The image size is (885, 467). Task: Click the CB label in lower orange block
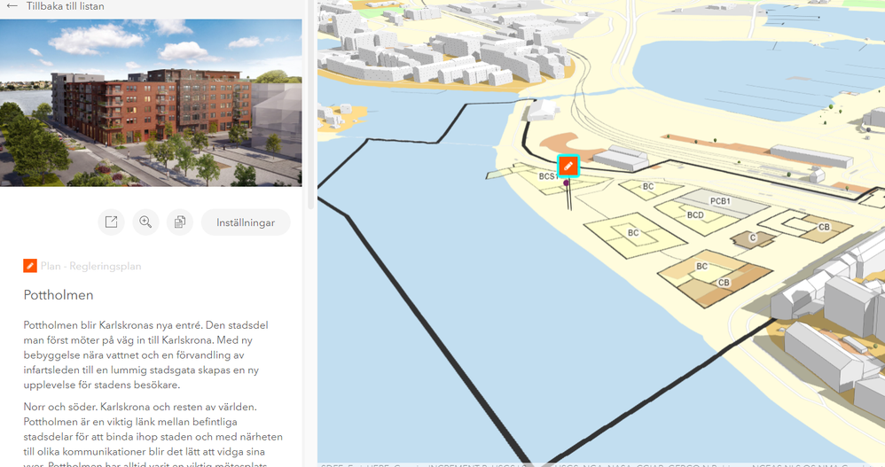click(724, 283)
